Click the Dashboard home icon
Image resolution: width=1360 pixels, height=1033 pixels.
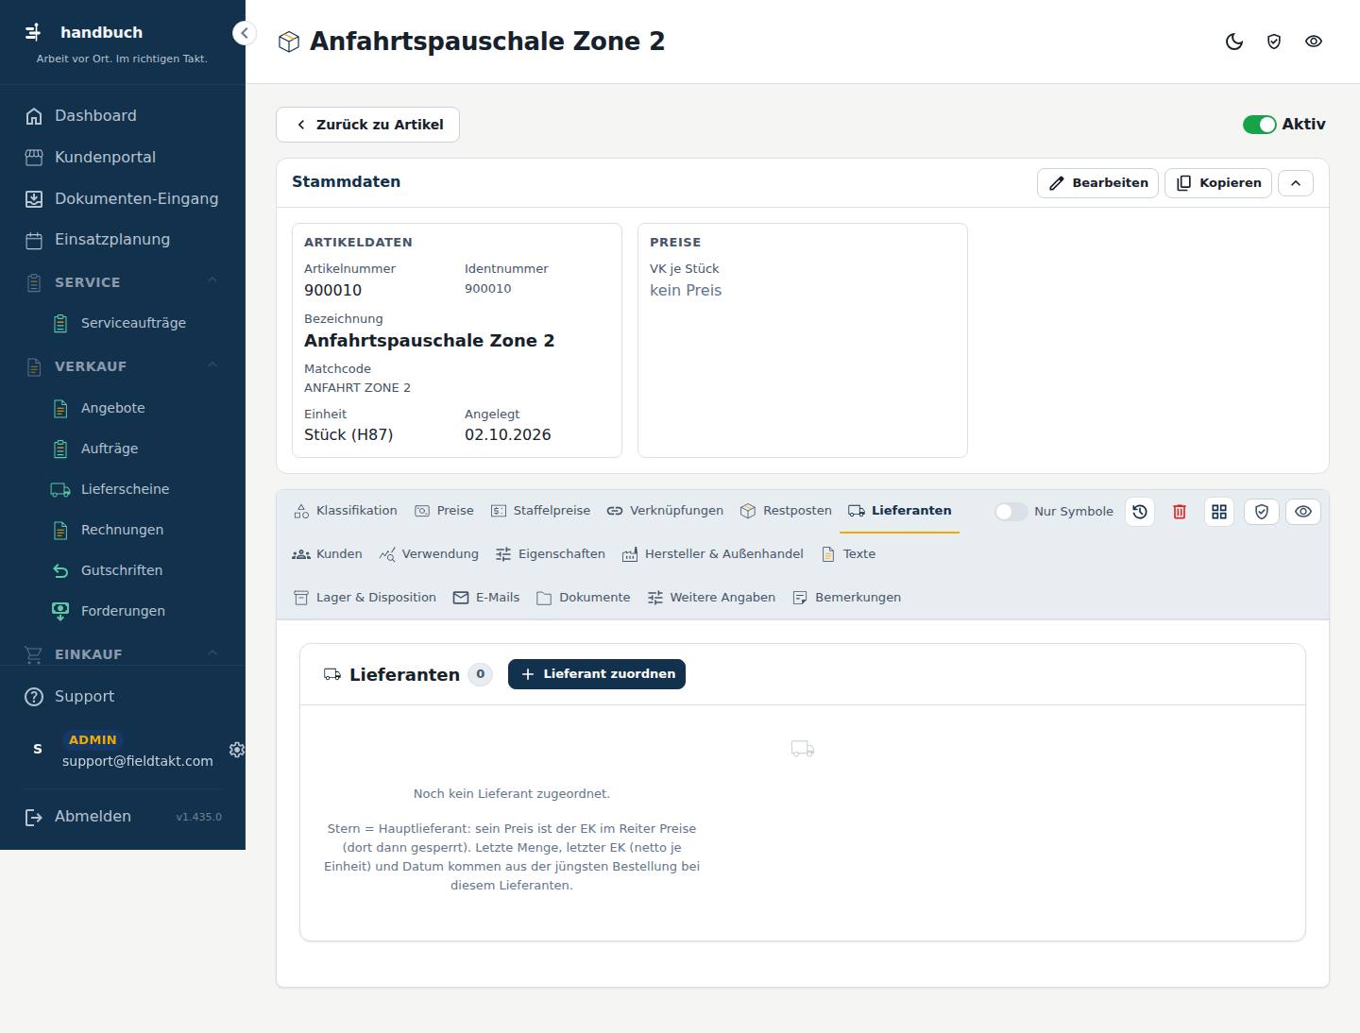tap(34, 116)
